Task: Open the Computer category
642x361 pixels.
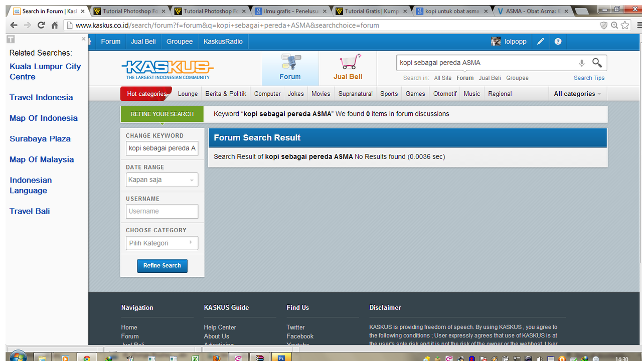Action: point(267,94)
